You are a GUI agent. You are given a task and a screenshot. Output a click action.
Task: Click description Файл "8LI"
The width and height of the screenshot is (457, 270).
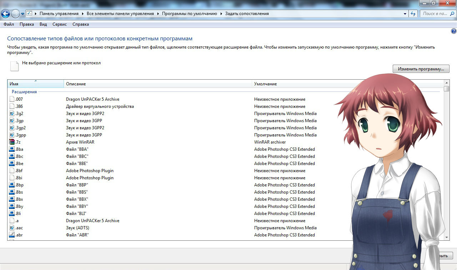coord(77,214)
